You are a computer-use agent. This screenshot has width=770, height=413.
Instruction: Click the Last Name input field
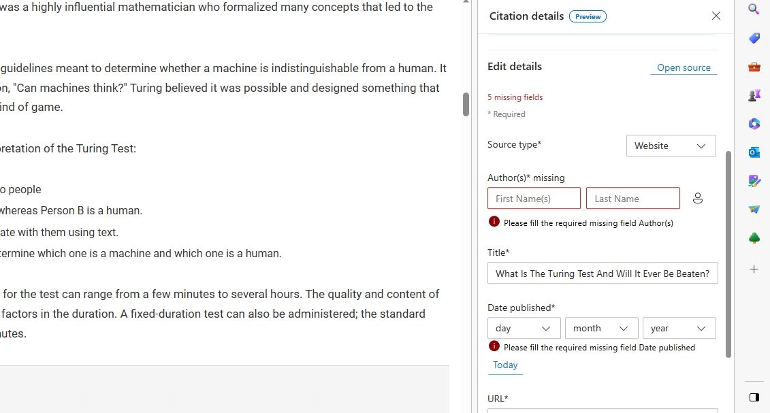632,199
